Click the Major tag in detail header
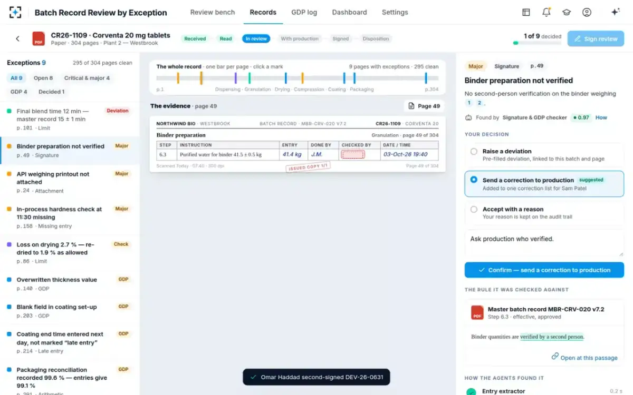The width and height of the screenshot is (633, 395). (x=476, y=66)
